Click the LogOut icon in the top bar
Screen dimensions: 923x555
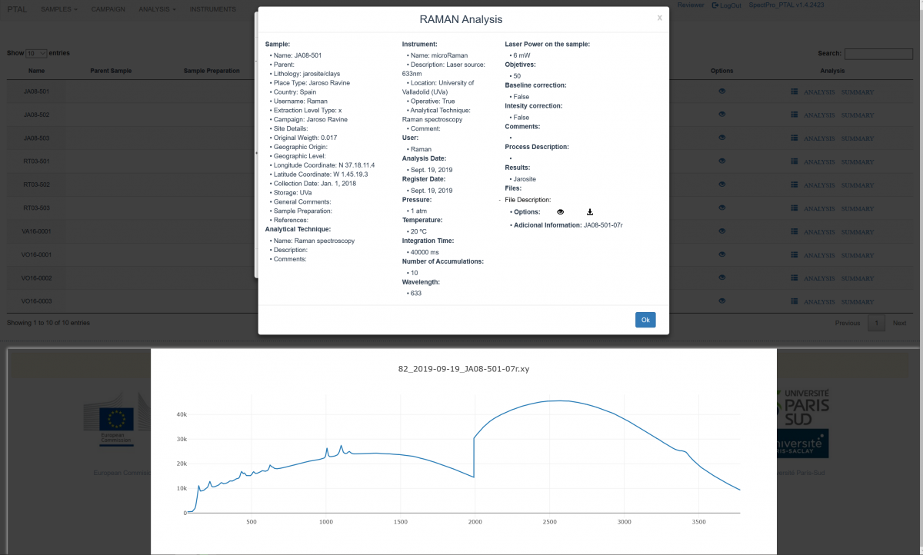coord(716,5)
